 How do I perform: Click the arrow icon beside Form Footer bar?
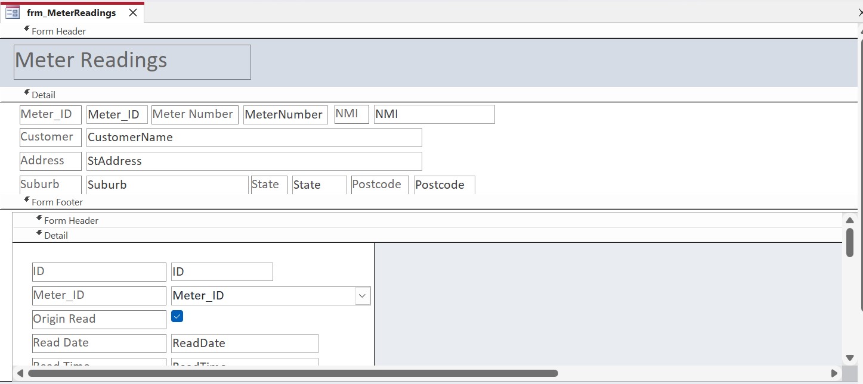pyautogui.click(x=26, y=198)
